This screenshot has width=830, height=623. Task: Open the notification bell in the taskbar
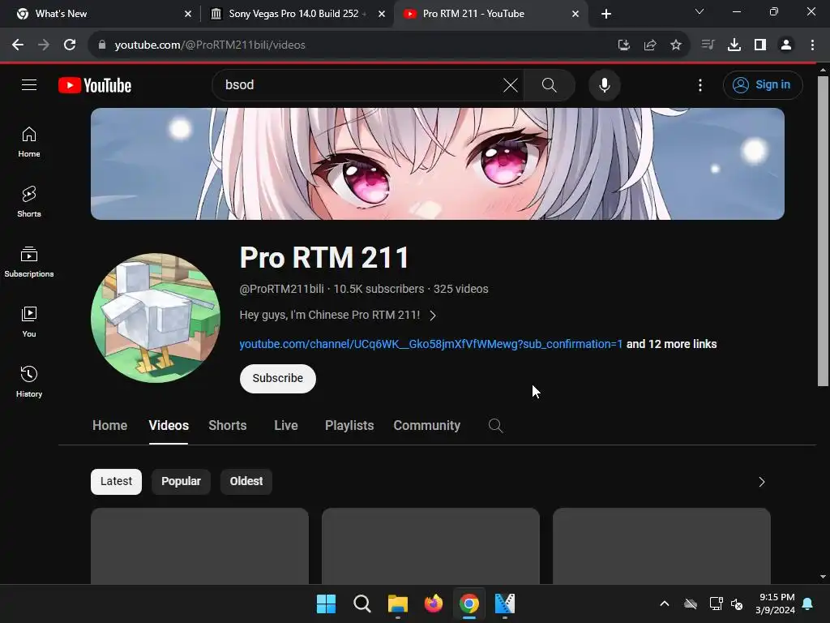pyautogui.click(x=808, y=604)
